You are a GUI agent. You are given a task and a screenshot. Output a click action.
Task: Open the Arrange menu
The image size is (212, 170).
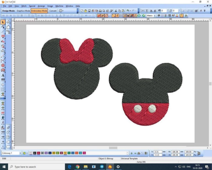click(x=41, y=6)
